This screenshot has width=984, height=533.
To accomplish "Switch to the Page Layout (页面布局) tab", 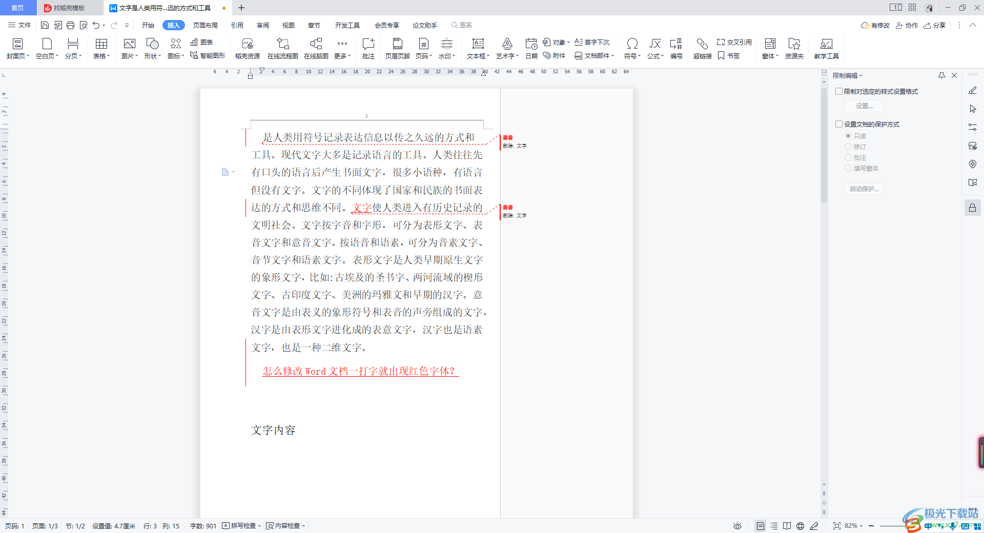I will tap(206, 25).
